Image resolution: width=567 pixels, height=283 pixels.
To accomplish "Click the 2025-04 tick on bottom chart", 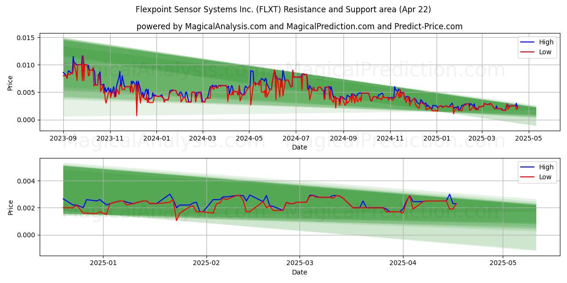I will coord(403,263).
